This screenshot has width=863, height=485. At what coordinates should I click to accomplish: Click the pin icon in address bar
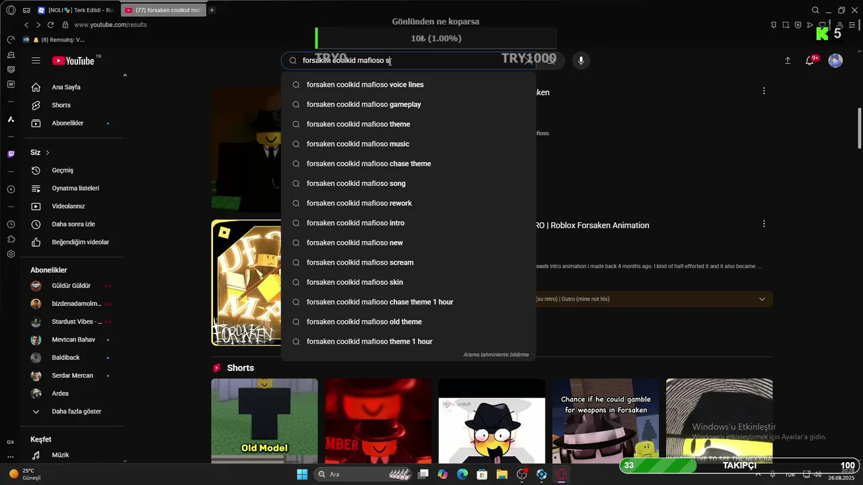[773, 25]
